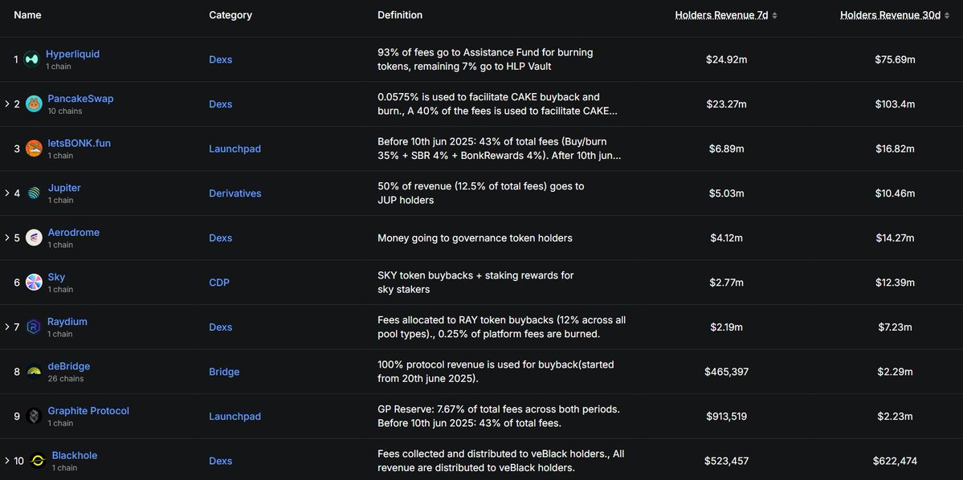Image resolution: width=963 pixels, height=480 pixels.
Task: Open the Dexs category for Aerodrome
Action: 221,238
